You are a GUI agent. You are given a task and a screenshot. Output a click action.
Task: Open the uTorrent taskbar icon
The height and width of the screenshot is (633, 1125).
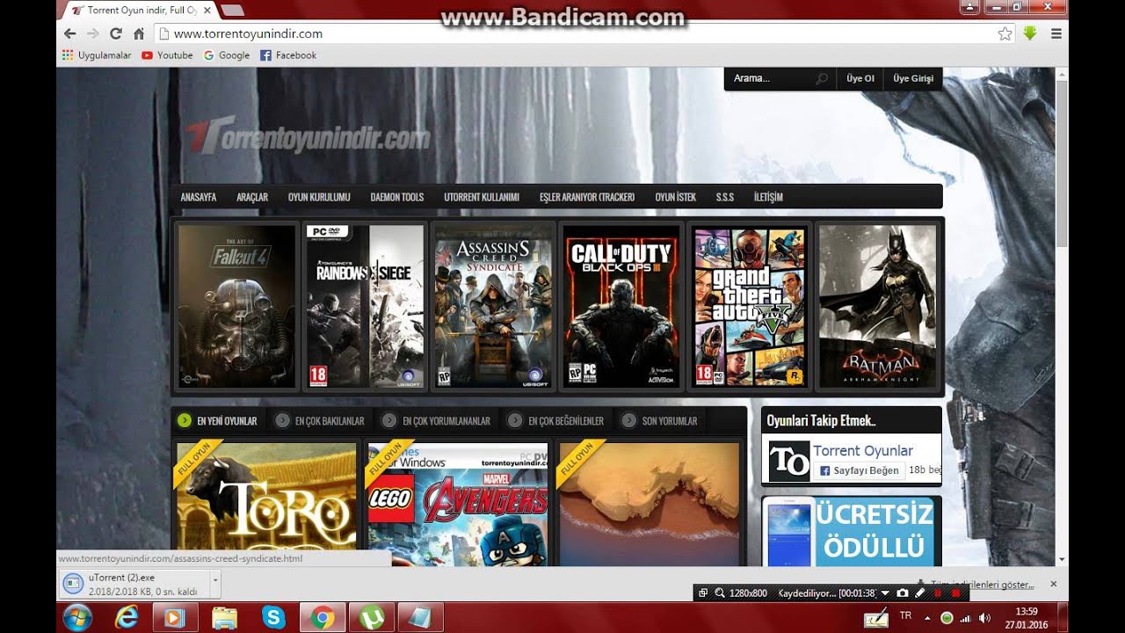[371, 618]
